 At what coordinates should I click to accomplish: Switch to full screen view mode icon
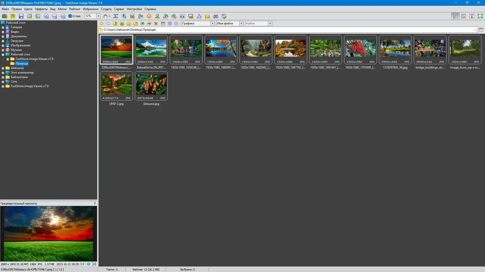480,16
